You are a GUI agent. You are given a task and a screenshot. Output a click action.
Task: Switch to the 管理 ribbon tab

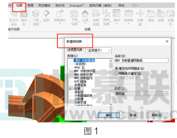[x=30, y=5]
